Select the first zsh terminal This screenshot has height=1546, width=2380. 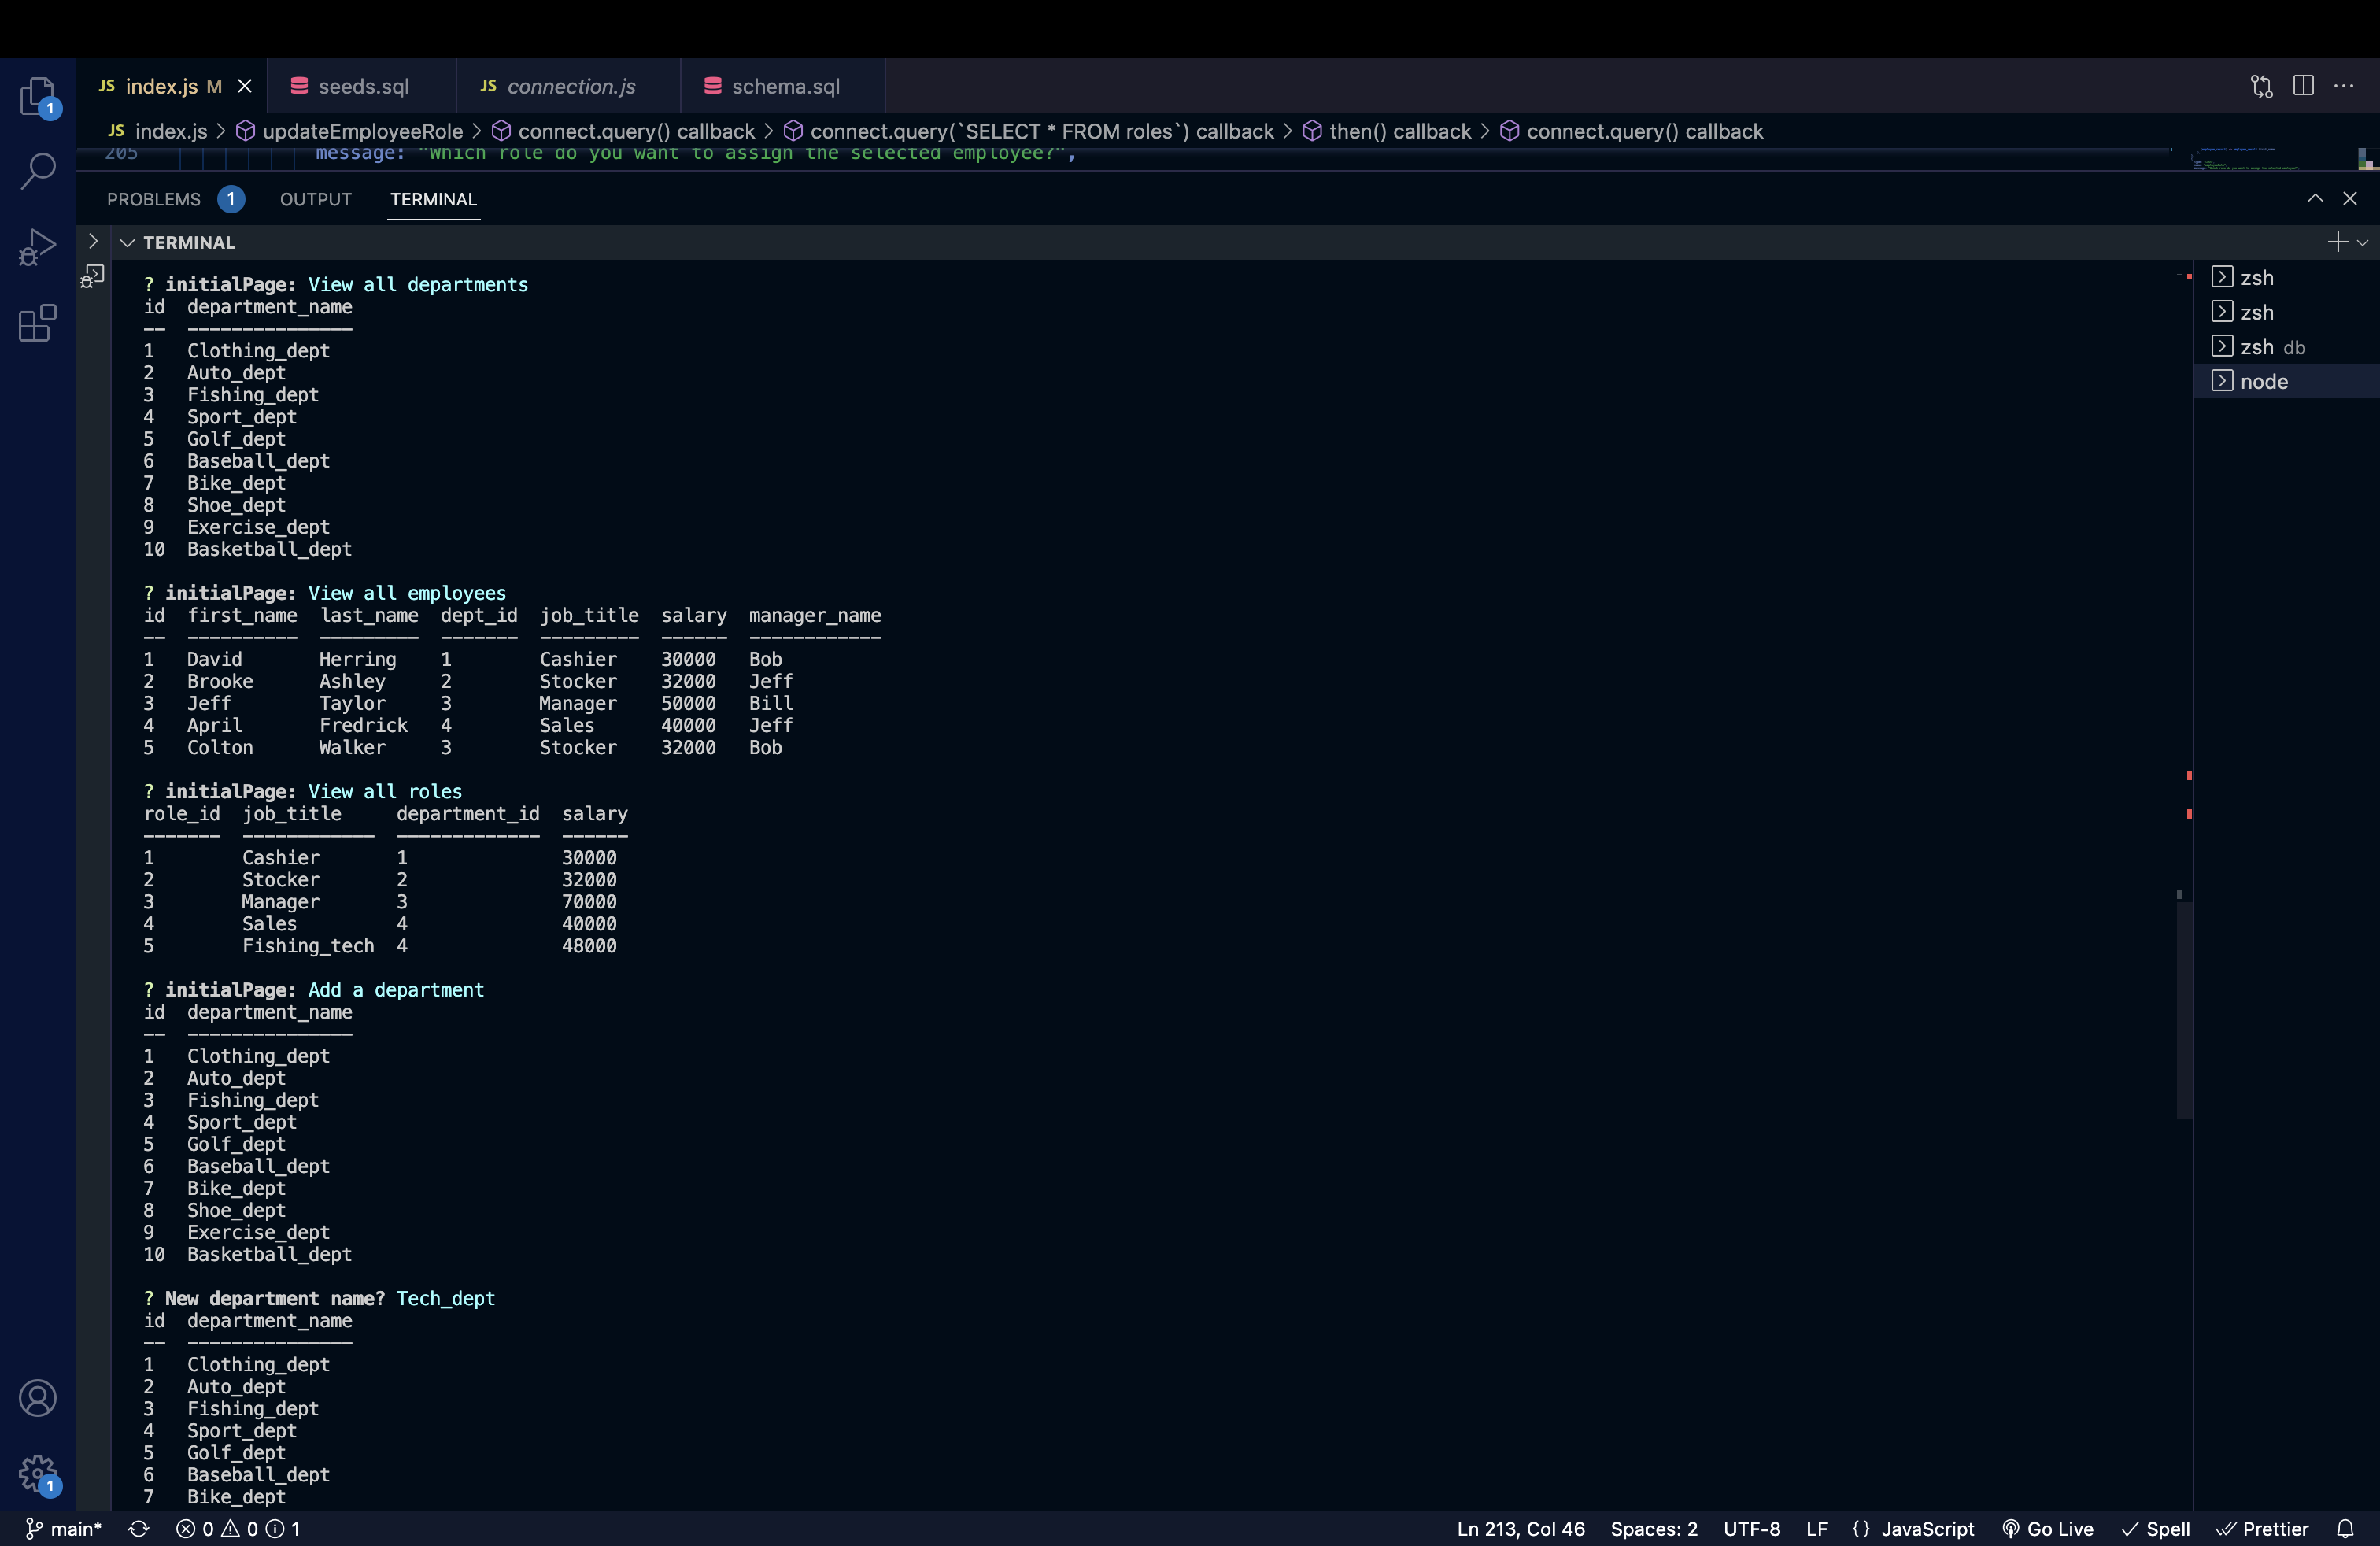click(2286, 277)
